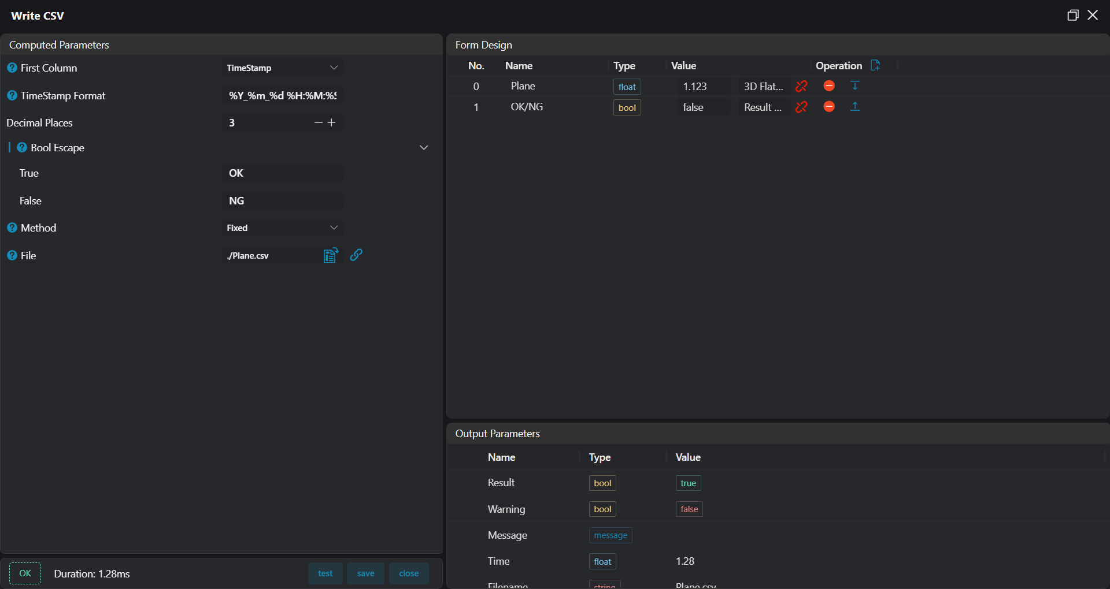This screenshot has height=589, width=1110.
Task: Delete the OK/NG row using the red minus
Action: coord(829,107)
